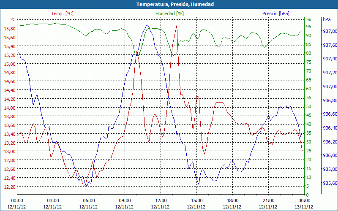Click the blue 'hPa' axis unit label
Image resolution: width=338 pixels, height=211 pixels.
(327, 19)
